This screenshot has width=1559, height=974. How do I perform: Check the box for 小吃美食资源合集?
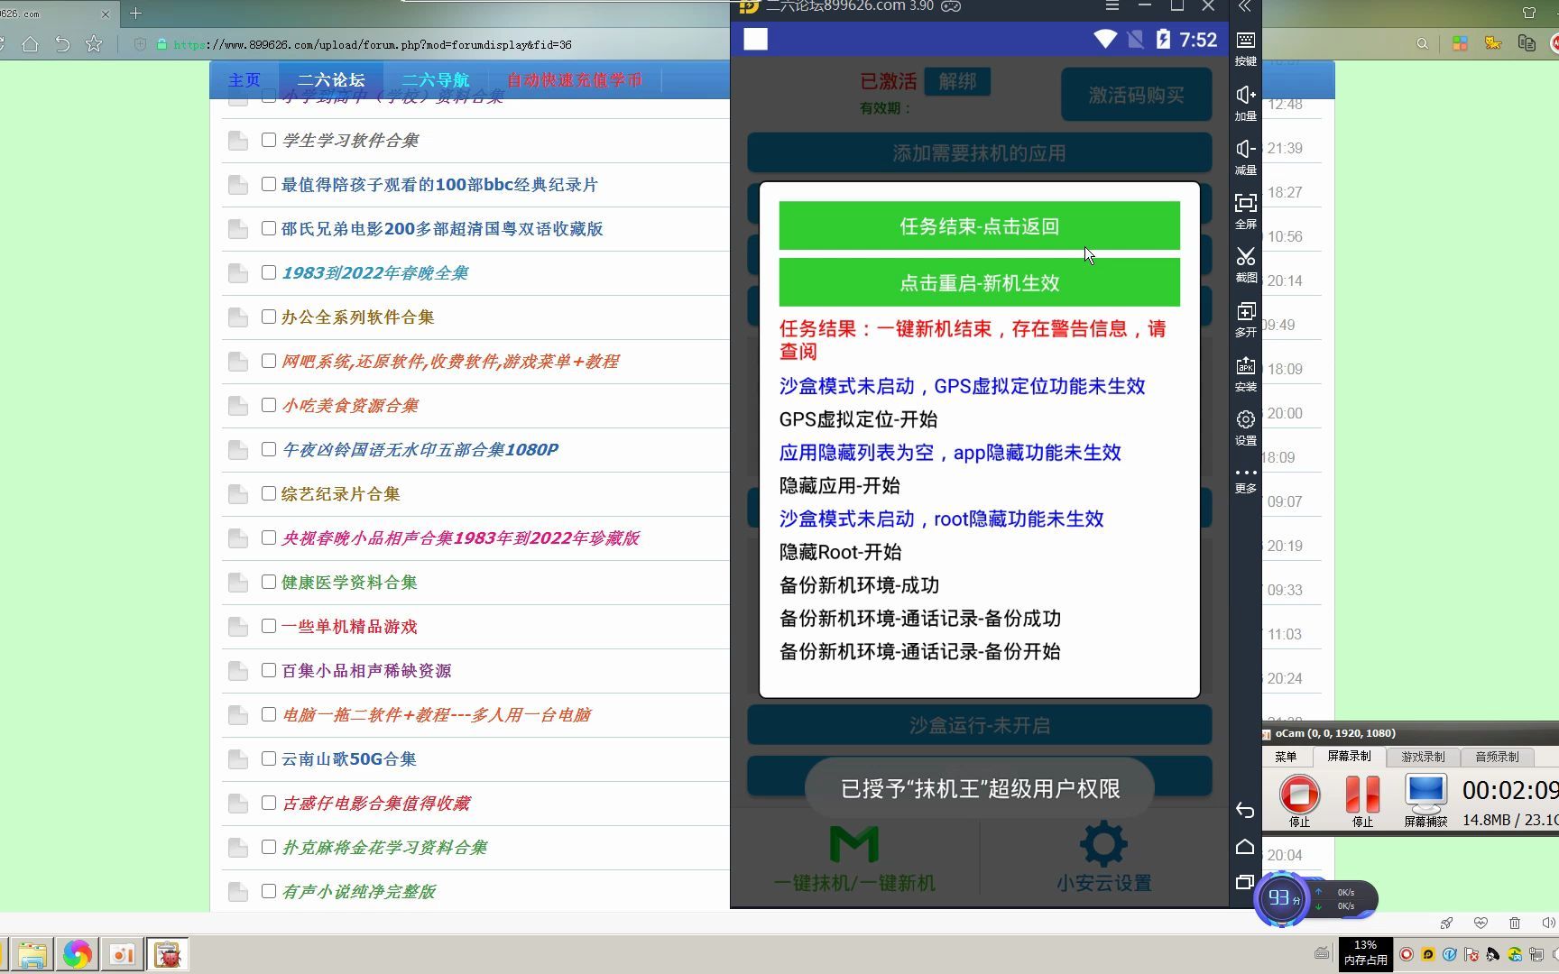click(268, 405)
